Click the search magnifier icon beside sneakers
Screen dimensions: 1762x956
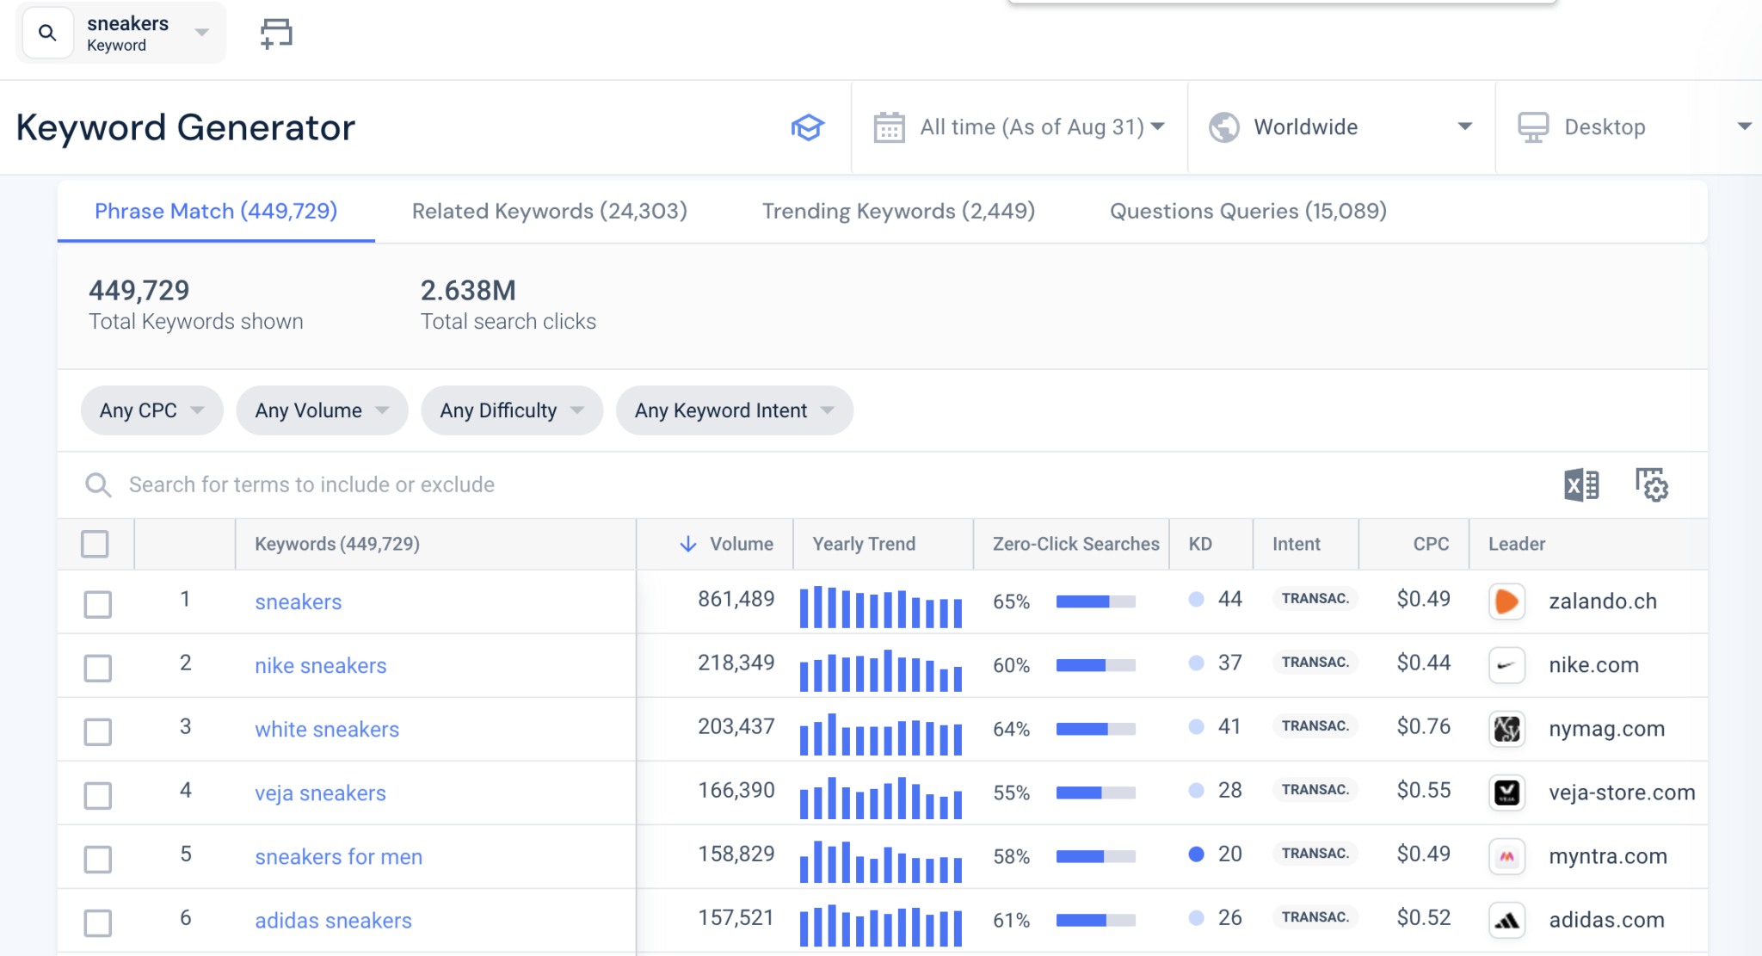pyautogui.click(x=47, y=34)
